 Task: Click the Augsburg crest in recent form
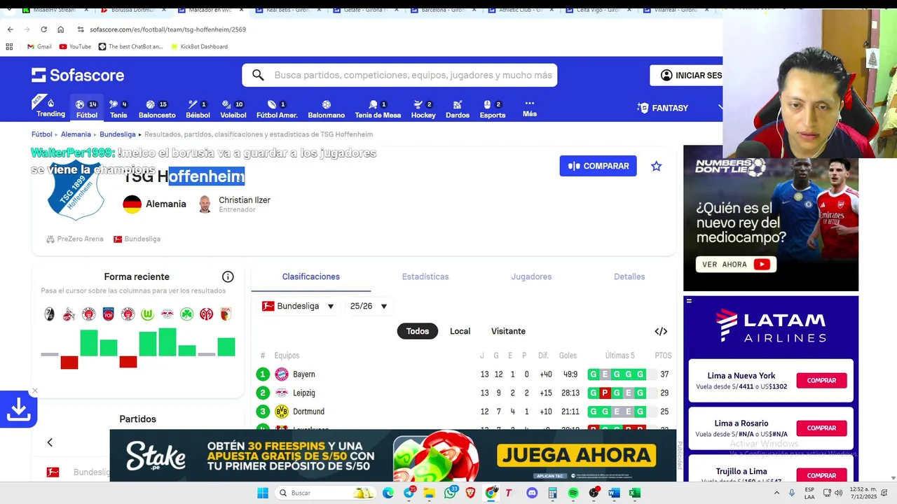(226, 314)
